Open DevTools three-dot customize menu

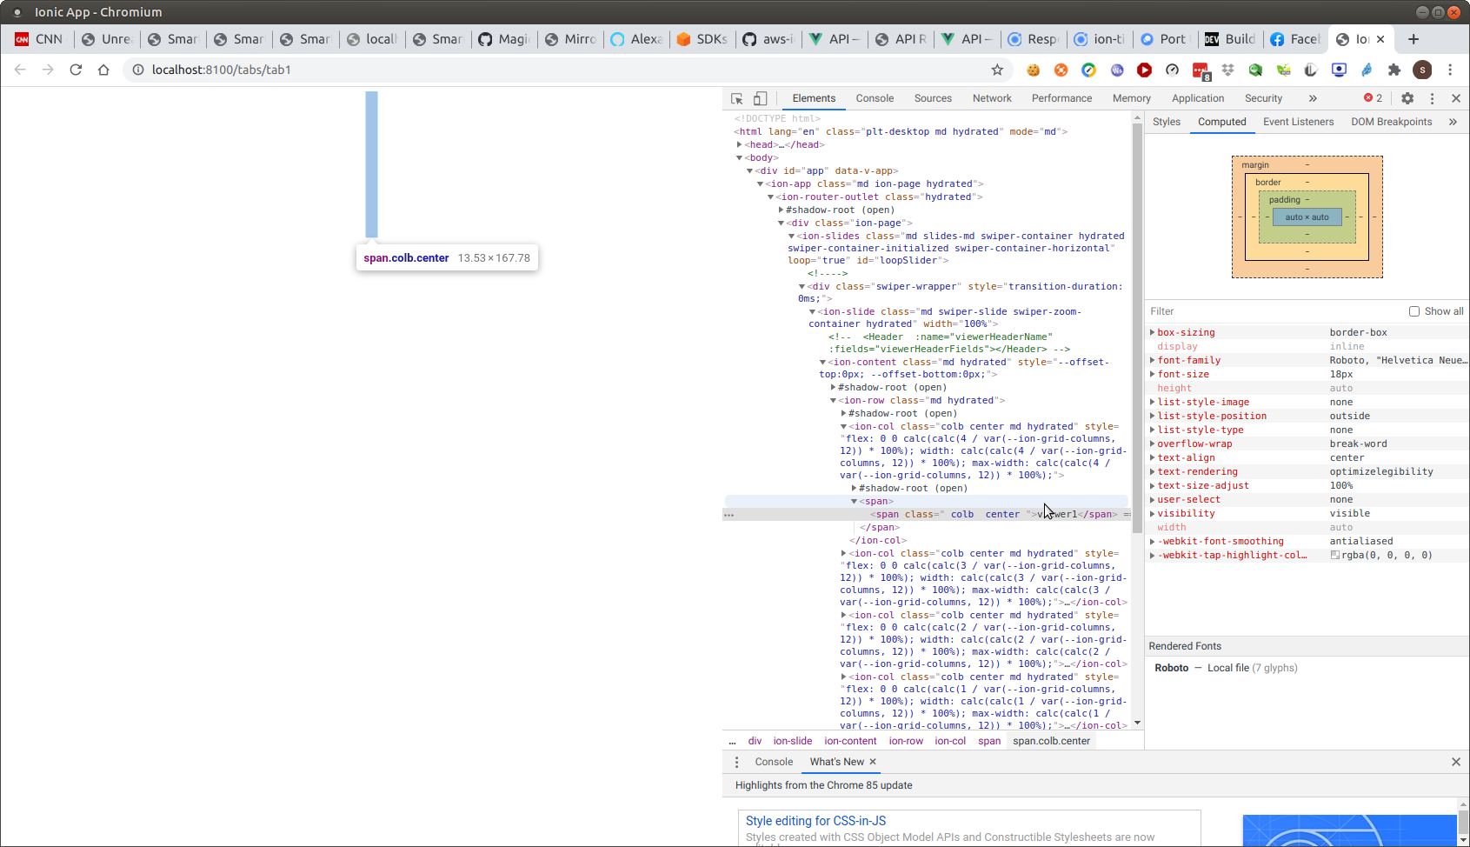[x=1432, y=98]
